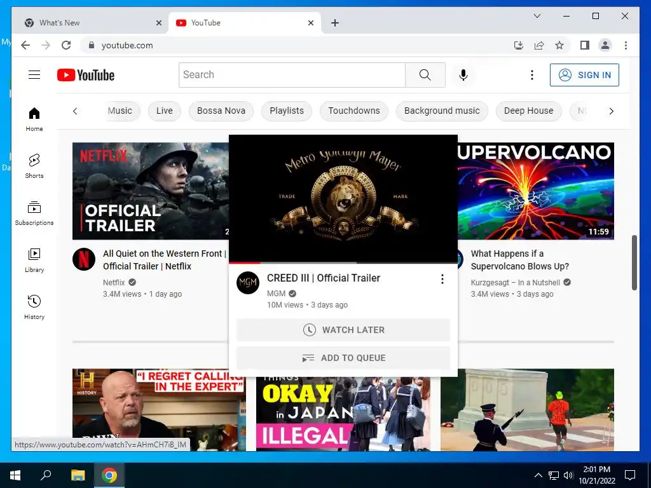This screenshot has height=488, width=651.
Task: Filter by Background music chip
Action: point(442,111)
